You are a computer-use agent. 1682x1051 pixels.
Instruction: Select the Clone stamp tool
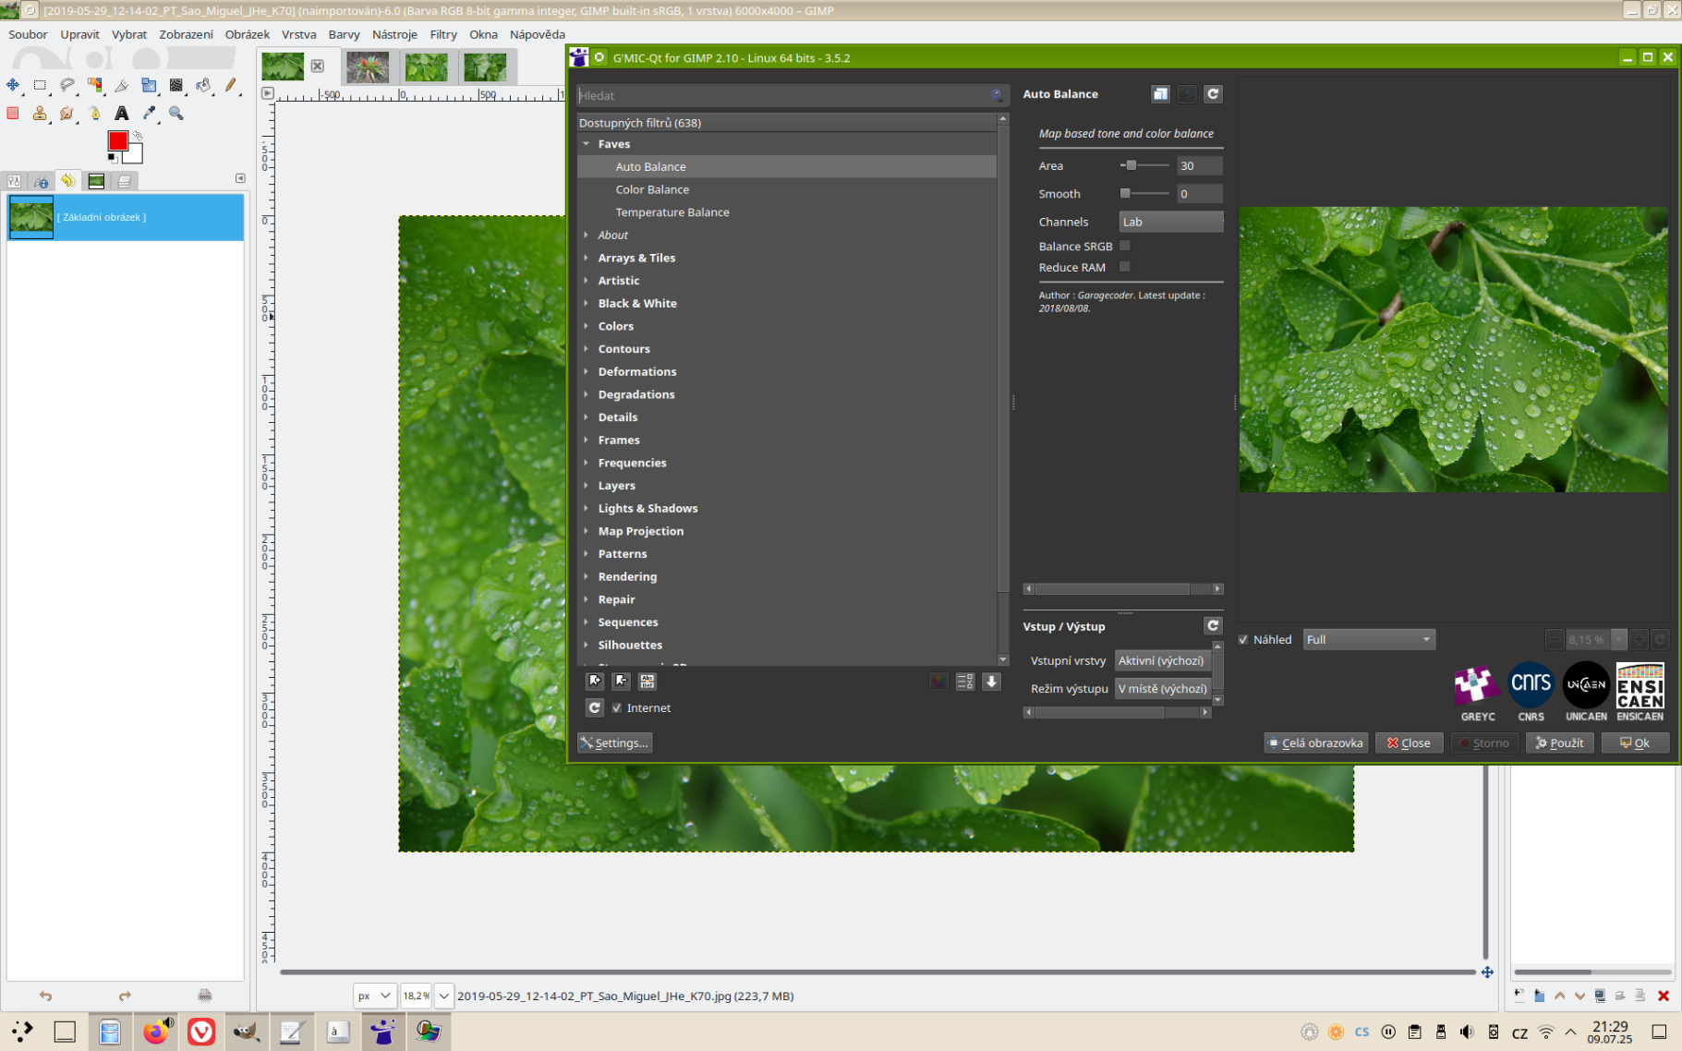40,114
